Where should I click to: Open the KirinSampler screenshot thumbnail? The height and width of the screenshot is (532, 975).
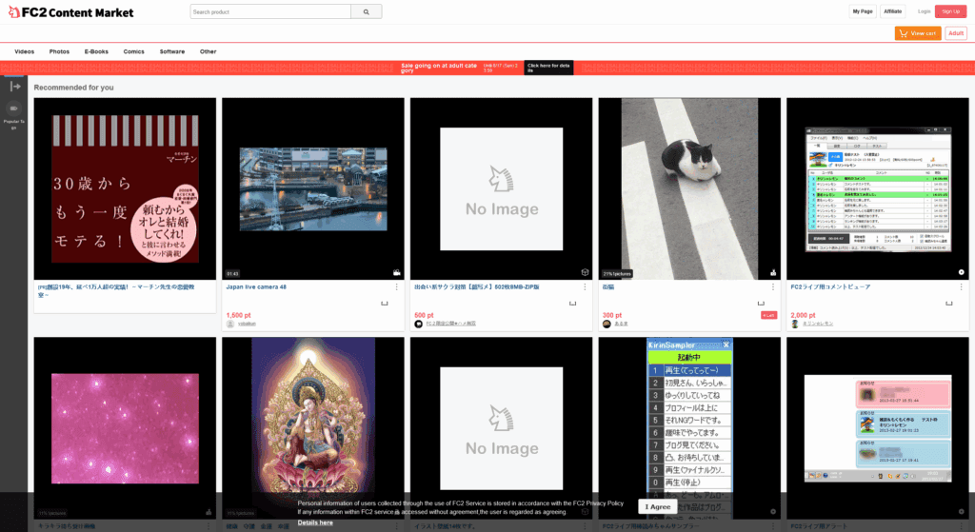coord(689,428)
